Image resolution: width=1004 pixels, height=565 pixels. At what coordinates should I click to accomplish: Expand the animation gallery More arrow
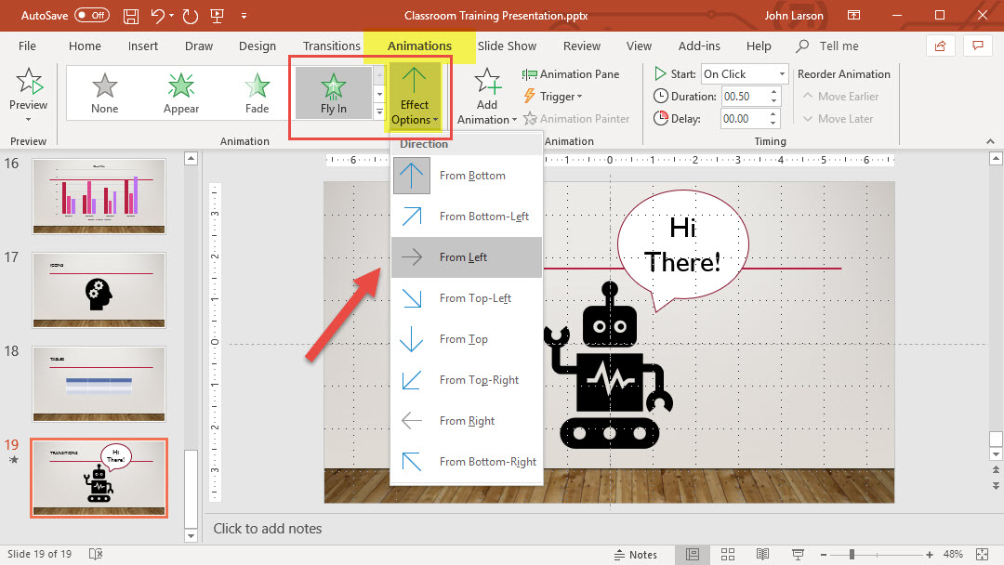pyautogui.click(x=379, y=112)
